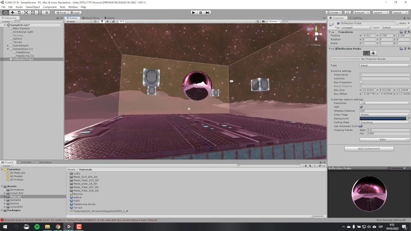Viewport: 411px width, 231px height.
Task: Open the Type dropdown set to Baked
Action: point(385,65)
